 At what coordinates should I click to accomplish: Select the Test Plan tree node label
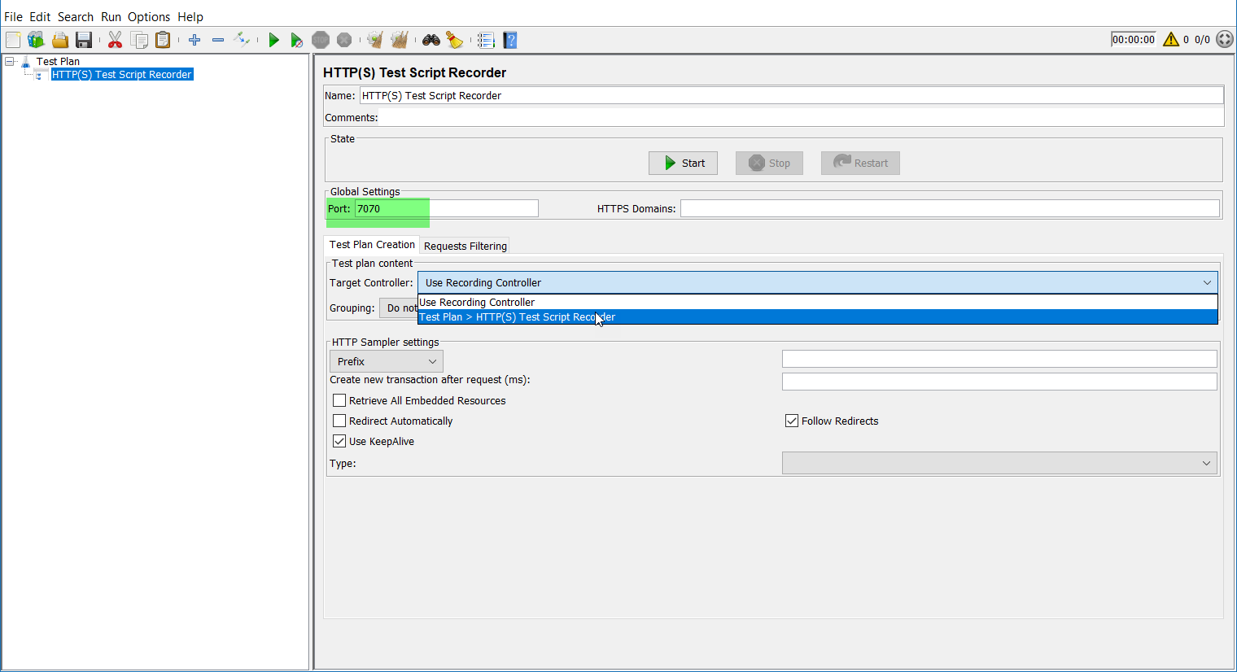pos(58,62)
